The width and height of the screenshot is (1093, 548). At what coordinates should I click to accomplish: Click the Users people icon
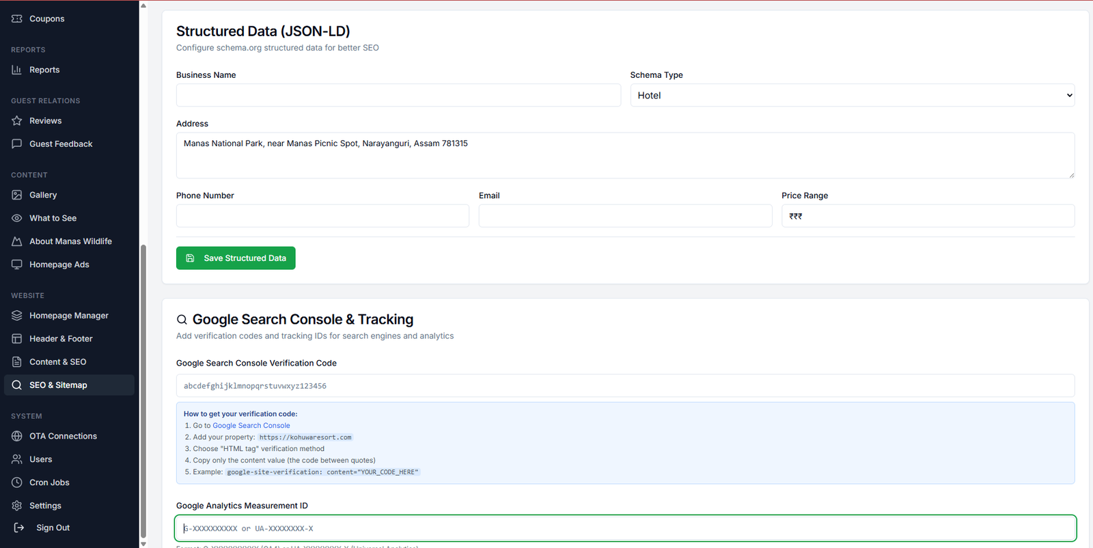tap(17, 459)
